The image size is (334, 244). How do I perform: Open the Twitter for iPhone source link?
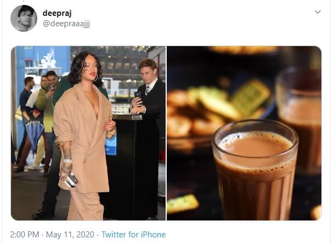pyautogui.click(x=134, y=235)
